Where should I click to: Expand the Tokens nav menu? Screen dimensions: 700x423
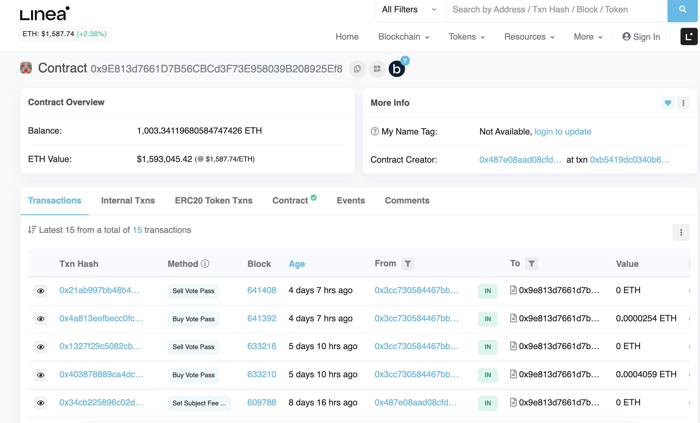(466, 37)
